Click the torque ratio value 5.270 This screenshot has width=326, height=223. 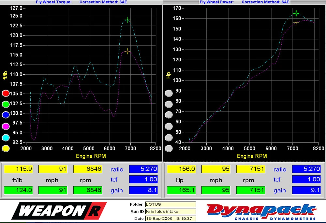(x=143, y=169)
